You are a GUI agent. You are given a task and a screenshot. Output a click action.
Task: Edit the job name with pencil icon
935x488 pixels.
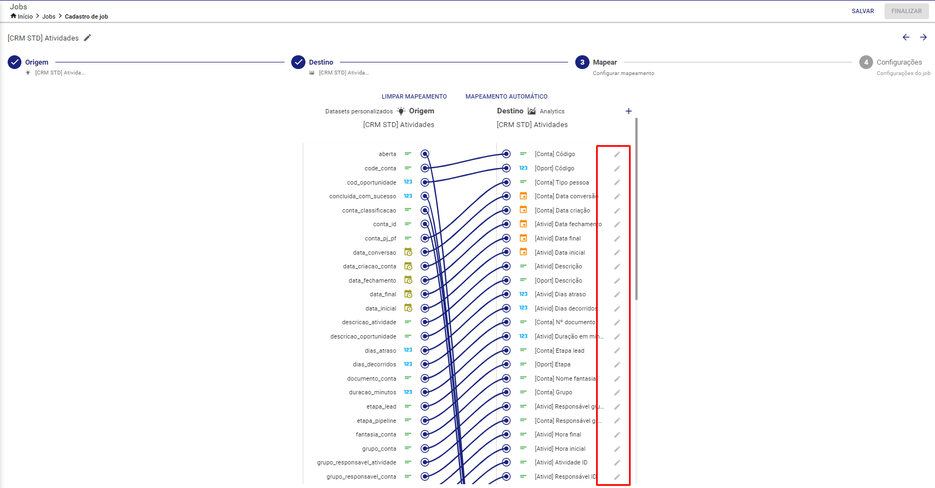(87, 38)
